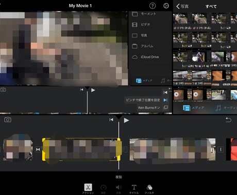
Task: Play the movie in upper playback bar
Action: (x=93, y=90)
